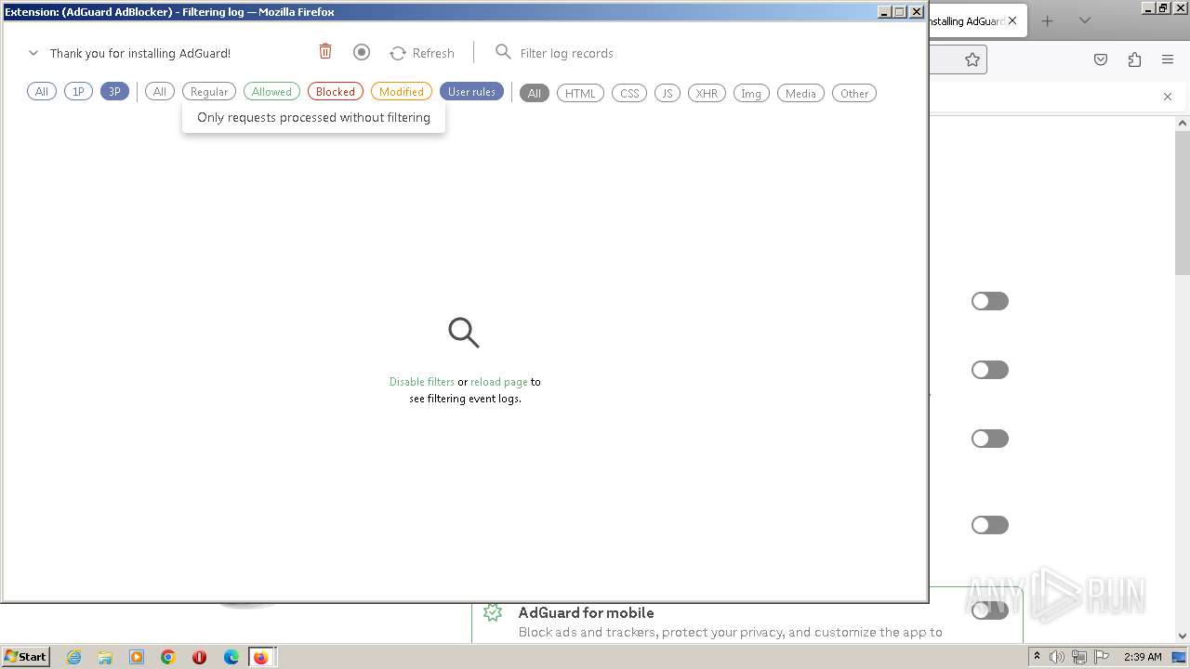
Task: Open Firefox application hamburger menu
Action: tap(1168, 59)
